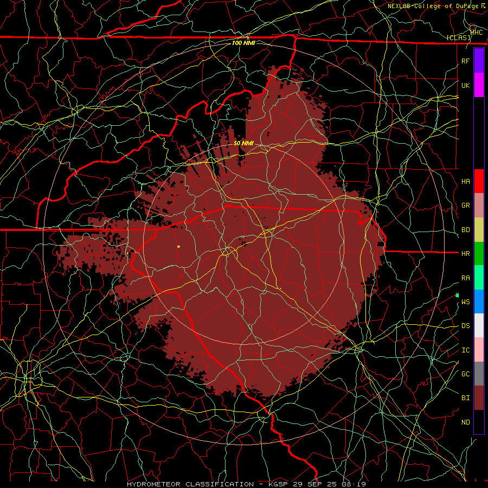The image size is (488, 488).
Task: Click the IC legend label
Action: (466, 350)
